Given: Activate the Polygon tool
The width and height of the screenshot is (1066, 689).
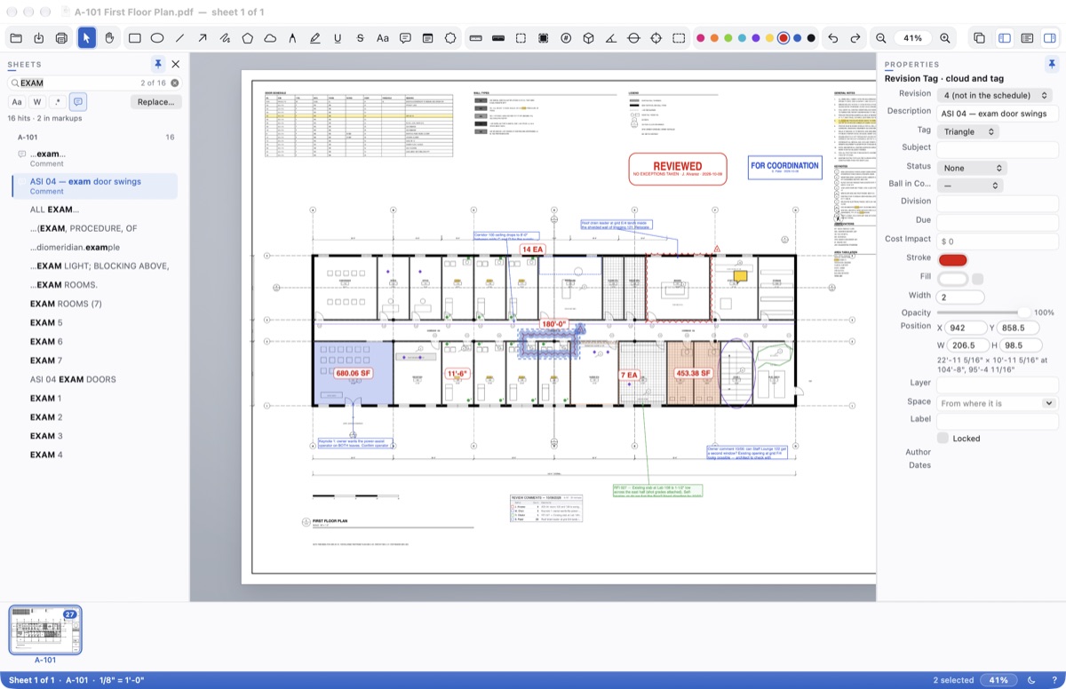Looking at the screenshot, I should 248,38.
